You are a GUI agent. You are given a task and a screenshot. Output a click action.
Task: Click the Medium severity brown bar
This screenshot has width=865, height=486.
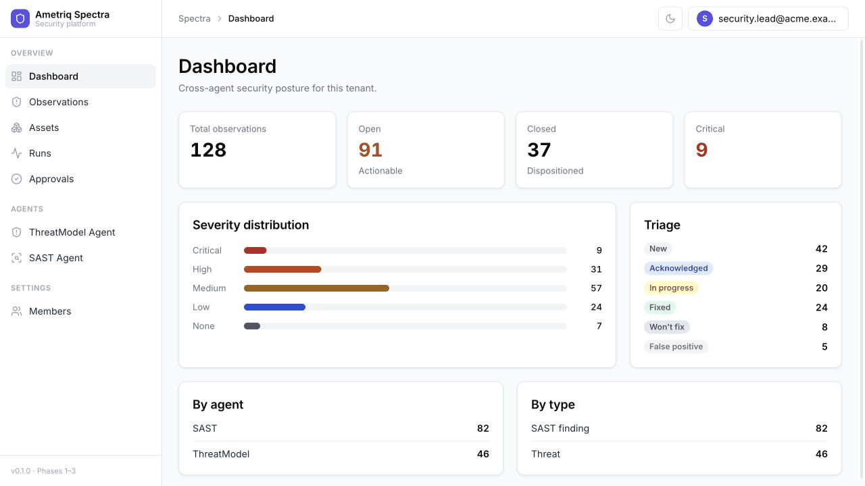[316, 288]
